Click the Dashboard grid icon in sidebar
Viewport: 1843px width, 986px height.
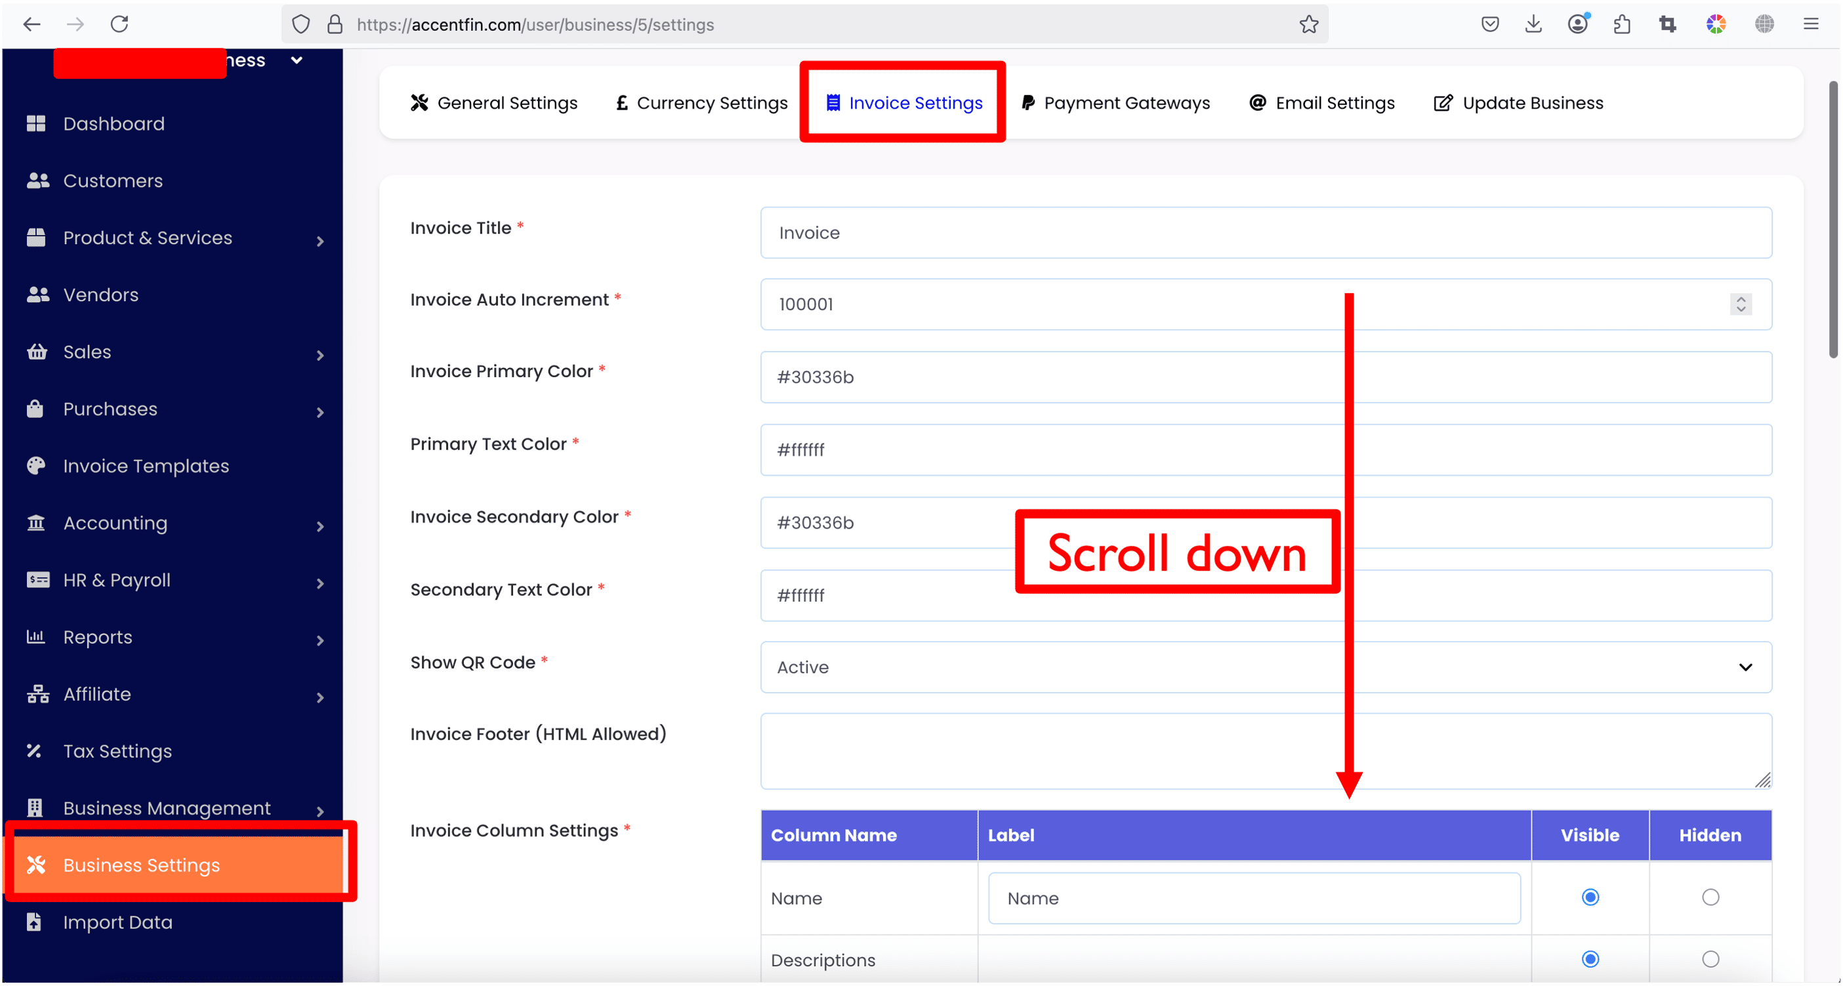pyautogui.click(x=36, y=124)
